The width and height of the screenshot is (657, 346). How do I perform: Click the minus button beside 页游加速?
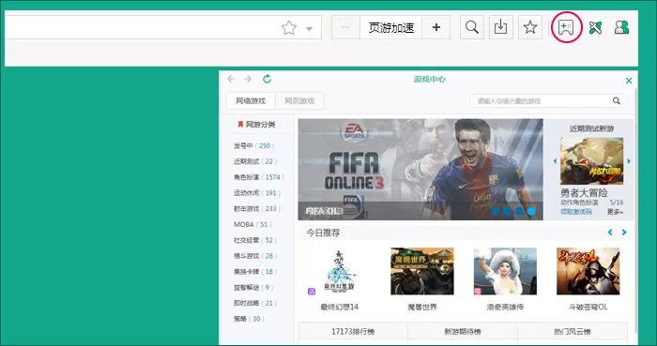[x=345, y=27]
